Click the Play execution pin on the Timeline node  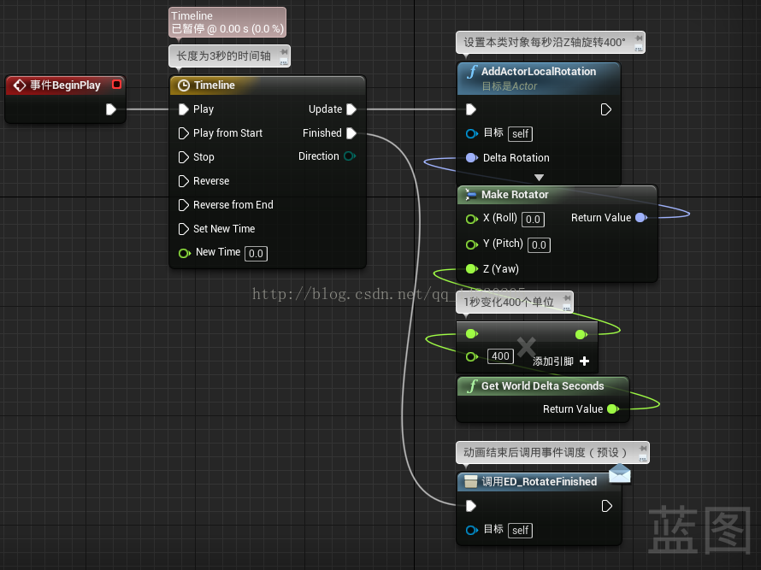(182, 109)
